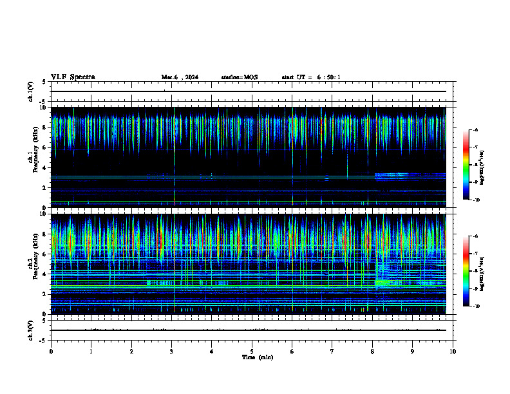The height and width of the screenshot is (394, 510).
Task: Click the ch.2 PSD color scale bar
Action: tap(466, 271)
